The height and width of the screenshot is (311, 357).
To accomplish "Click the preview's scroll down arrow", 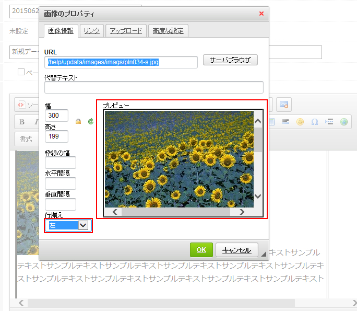I will click(258, 196).
